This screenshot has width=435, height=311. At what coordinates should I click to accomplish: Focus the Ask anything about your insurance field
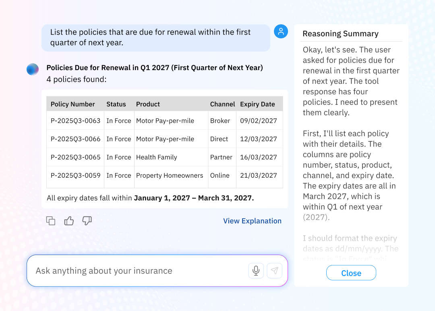[137, 271]
